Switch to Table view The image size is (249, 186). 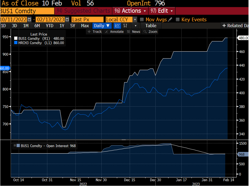point(151,26)
